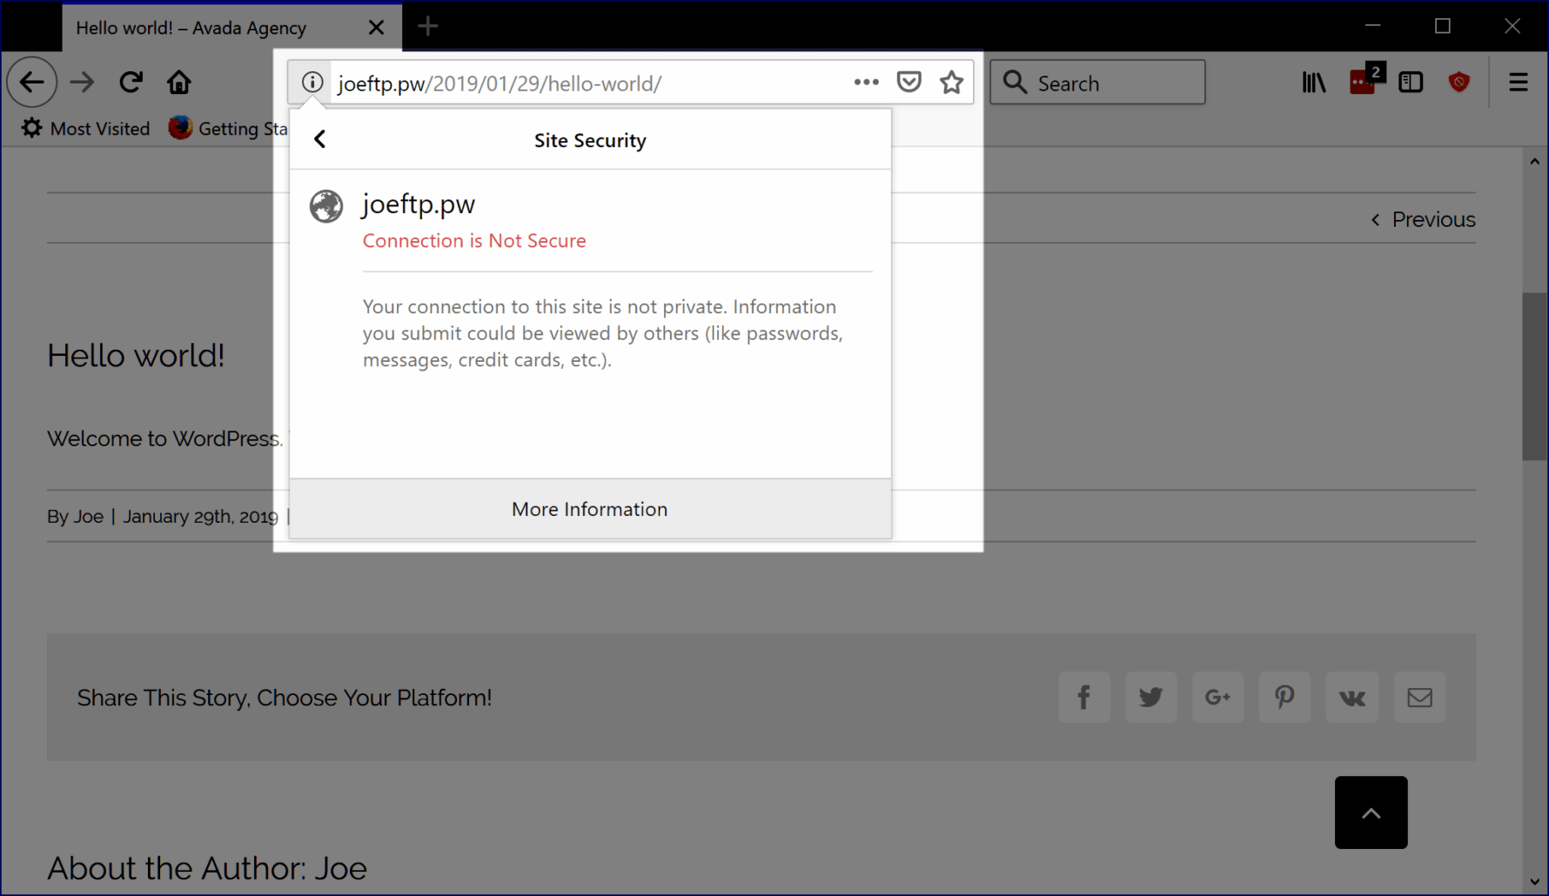Click the red shield extension icon
This screenshot has width=1549, height=896.
click(x=1458, y=82)
